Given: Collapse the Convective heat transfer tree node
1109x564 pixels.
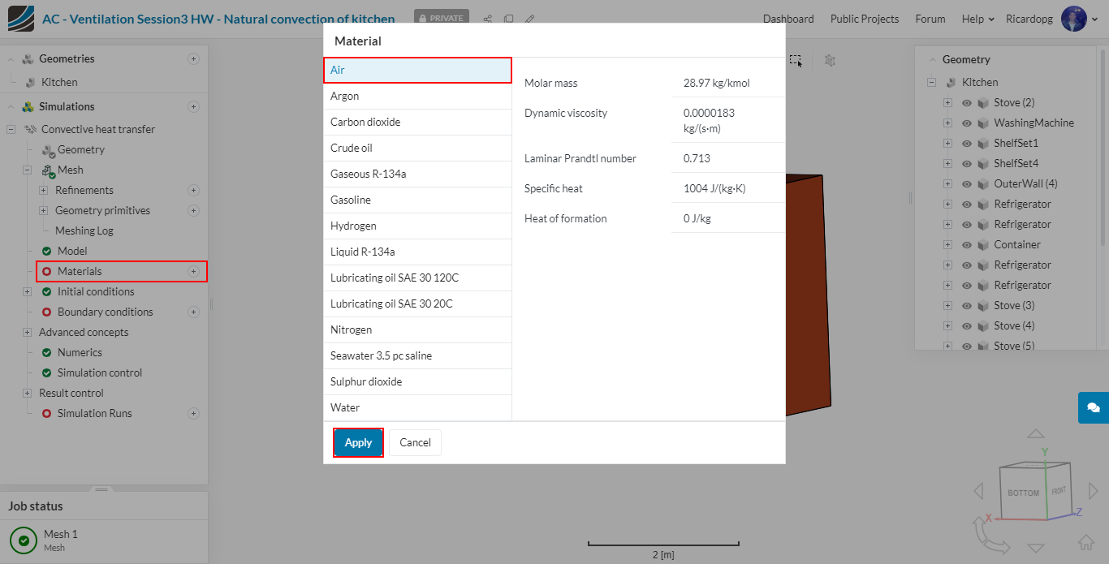Looking at the screenshot, I should pos(11,129).
